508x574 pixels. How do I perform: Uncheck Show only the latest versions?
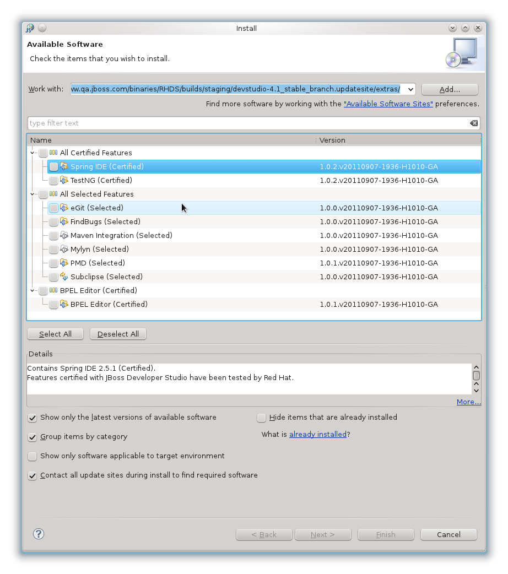click(x=33, y=418)
